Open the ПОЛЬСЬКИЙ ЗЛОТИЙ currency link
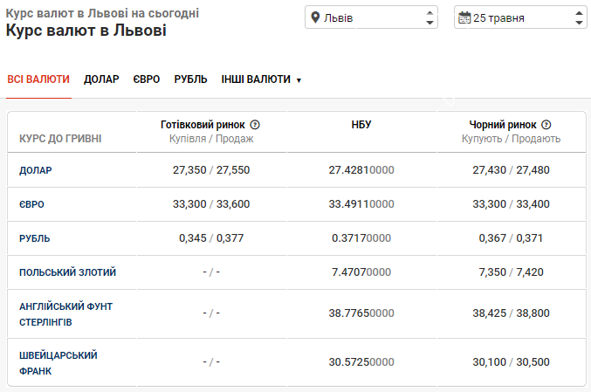 coord(68,272)
